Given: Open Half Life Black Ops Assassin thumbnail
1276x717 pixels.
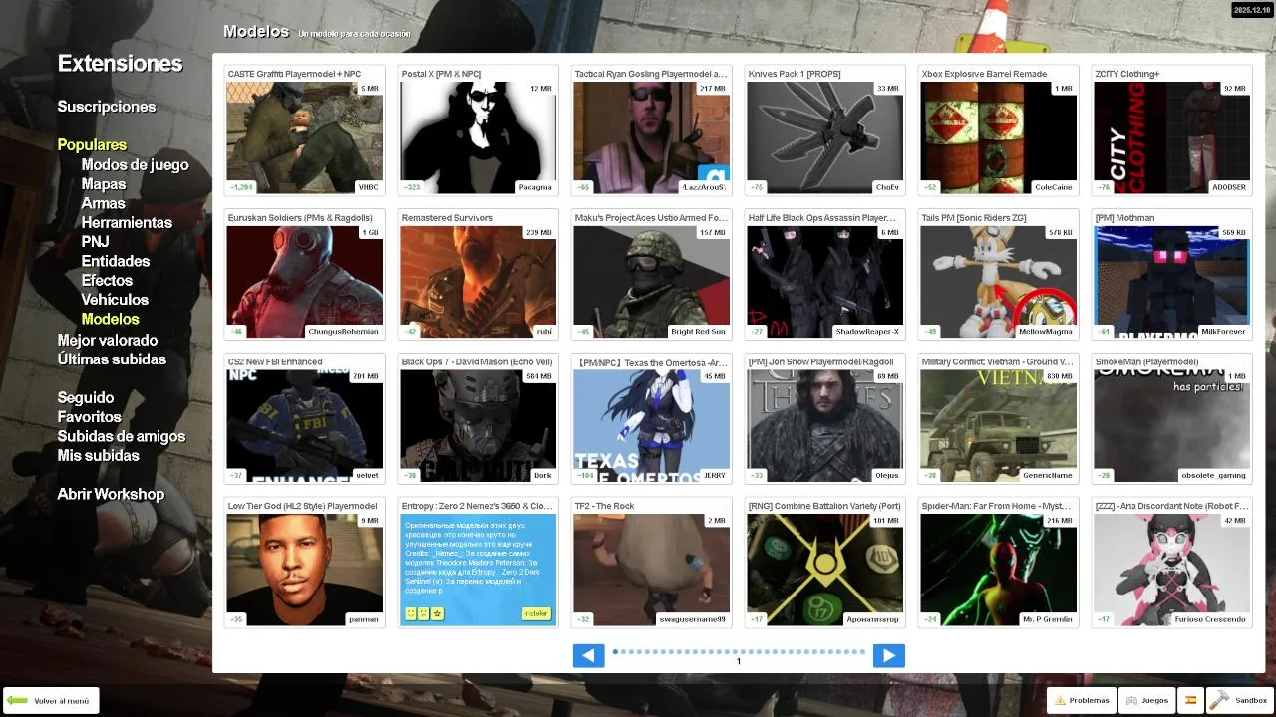Looking at the screenshot, I should (x=825, y=282).
